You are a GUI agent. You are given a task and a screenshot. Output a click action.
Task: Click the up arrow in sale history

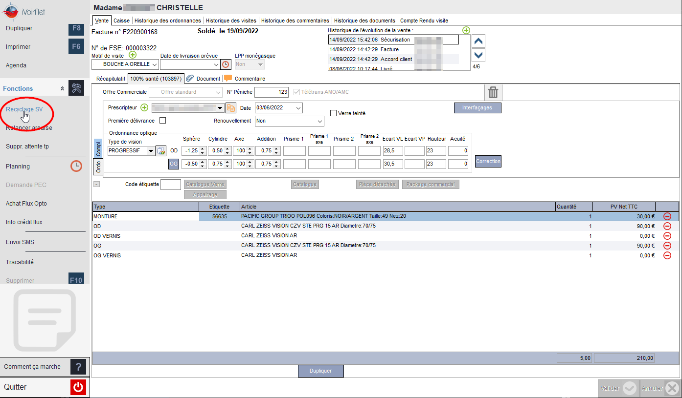479,41
